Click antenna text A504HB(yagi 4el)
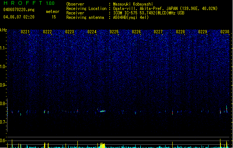233x148 pixels. 131,17
